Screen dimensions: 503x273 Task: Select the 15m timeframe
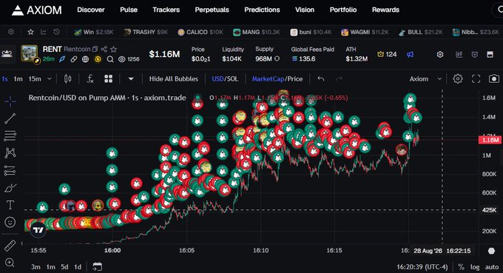35,79
